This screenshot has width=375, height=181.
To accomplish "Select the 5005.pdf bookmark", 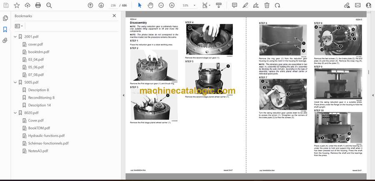I will click(x=31, y=82).
